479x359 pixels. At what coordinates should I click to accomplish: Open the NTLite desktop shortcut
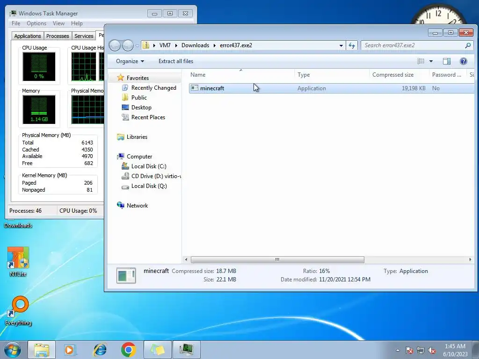pos(18,262)
